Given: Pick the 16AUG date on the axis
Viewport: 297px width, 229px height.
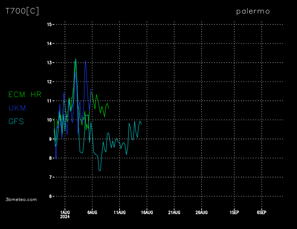Looking at the screenshot, I should pos(147,212).
